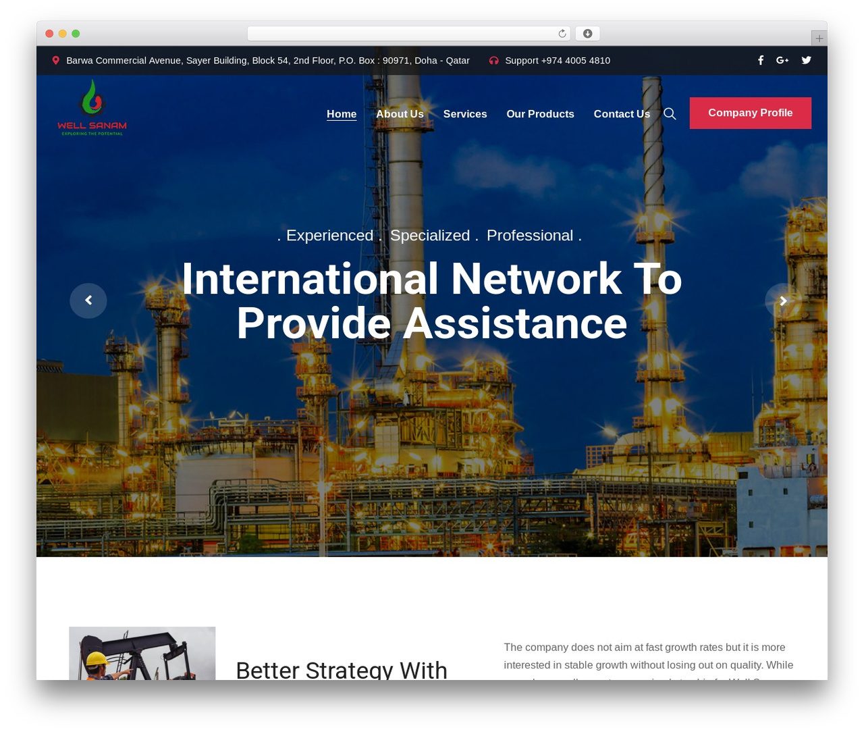Click the Well Sanam logo
The width and height of the screenshot is (864, 732).
92,108
